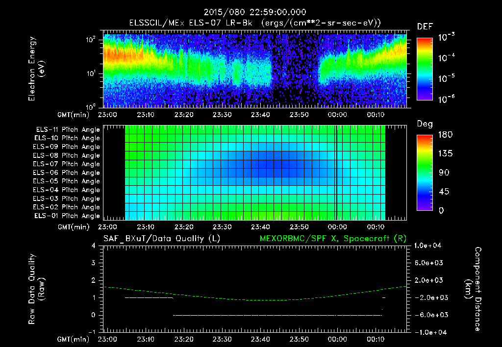Screen dimensions: 502x347
Task: Click the white data quality line at level 1
Action: [149, 297]
